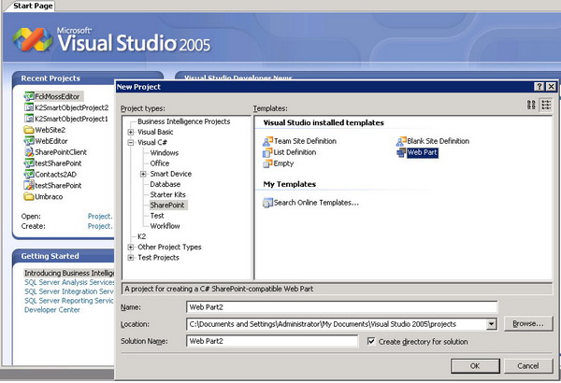Open WebEditor project icon

(x=29, y=141)
